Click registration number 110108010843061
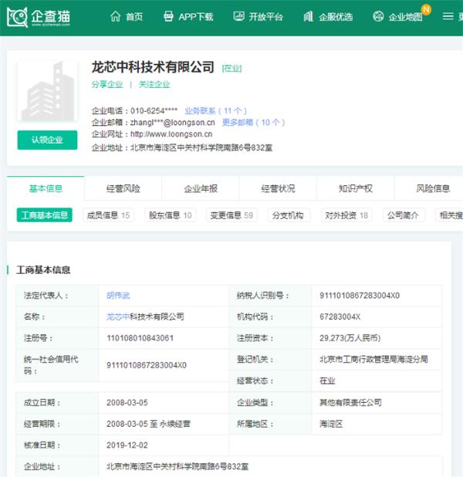Image resolution: width=463 pixels, height=477 pixels. point(140,338)
